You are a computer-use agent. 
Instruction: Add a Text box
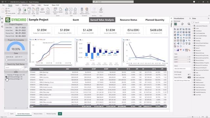(71, 11)
